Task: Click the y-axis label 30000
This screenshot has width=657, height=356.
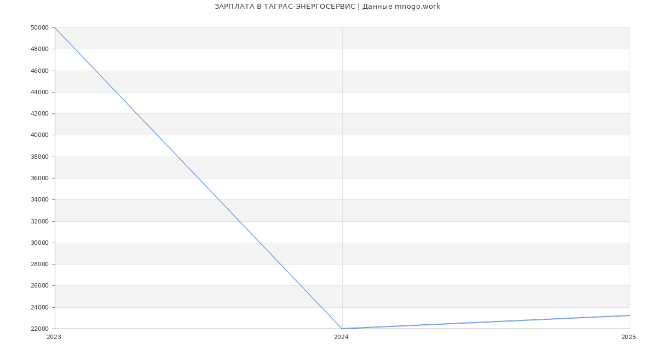Action: coord(40,243)
